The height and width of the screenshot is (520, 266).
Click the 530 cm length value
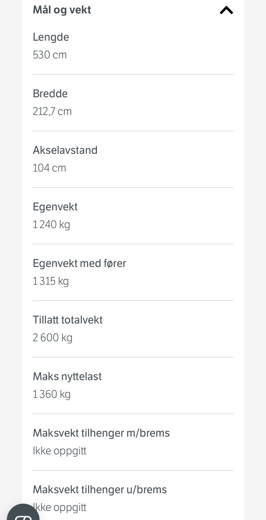click(x=50, y=55)
